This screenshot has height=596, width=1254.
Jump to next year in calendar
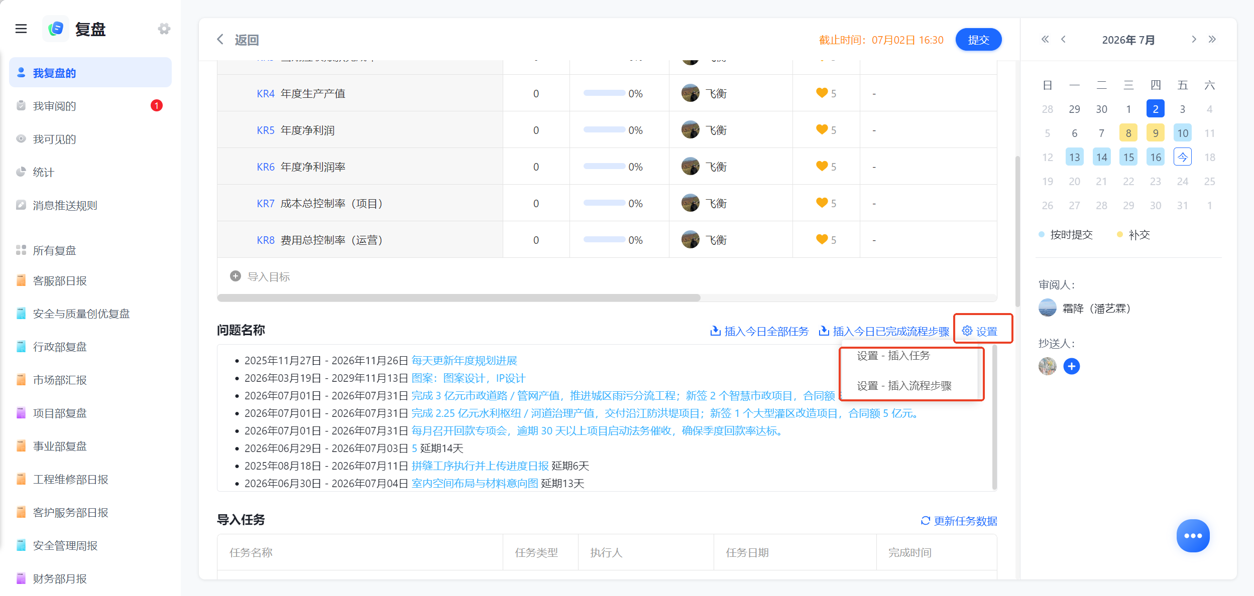click(1212, 39)
